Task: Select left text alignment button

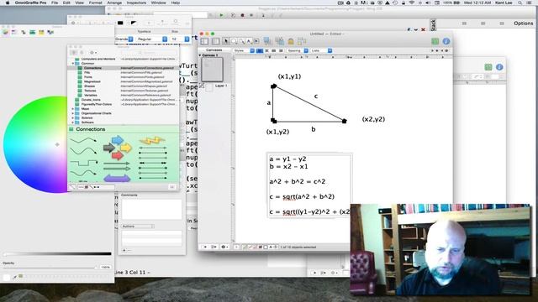Action: point(260,50)
